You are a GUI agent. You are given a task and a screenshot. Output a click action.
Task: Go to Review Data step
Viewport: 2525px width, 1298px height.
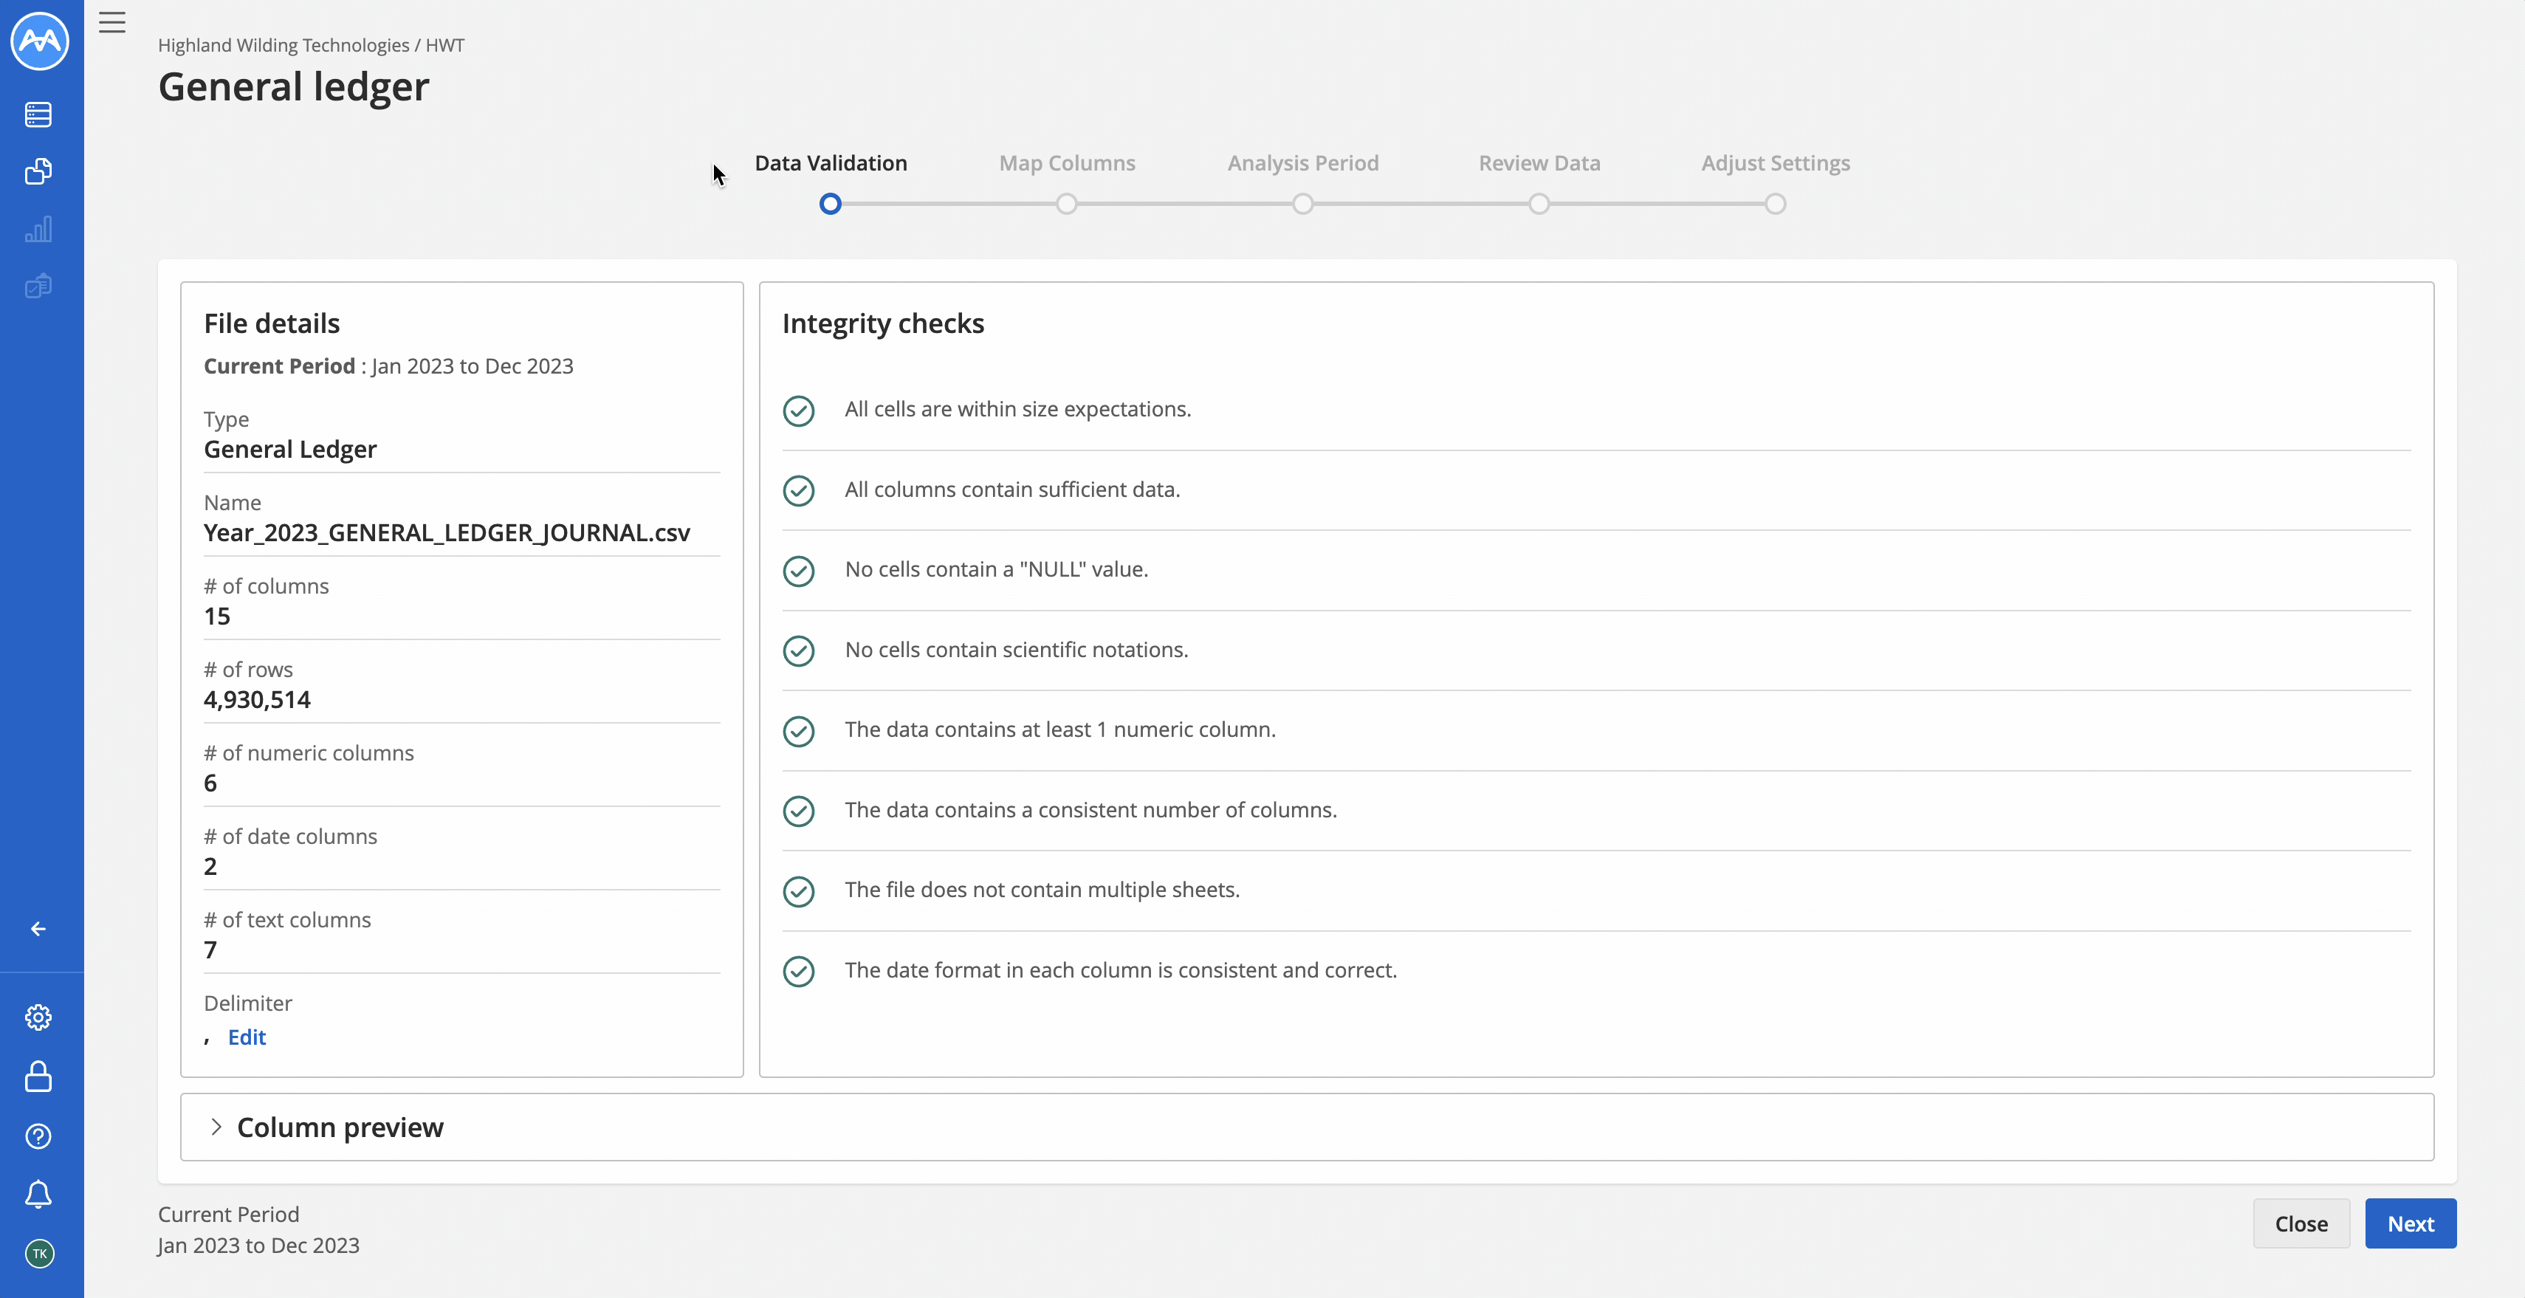point(1539,162)
